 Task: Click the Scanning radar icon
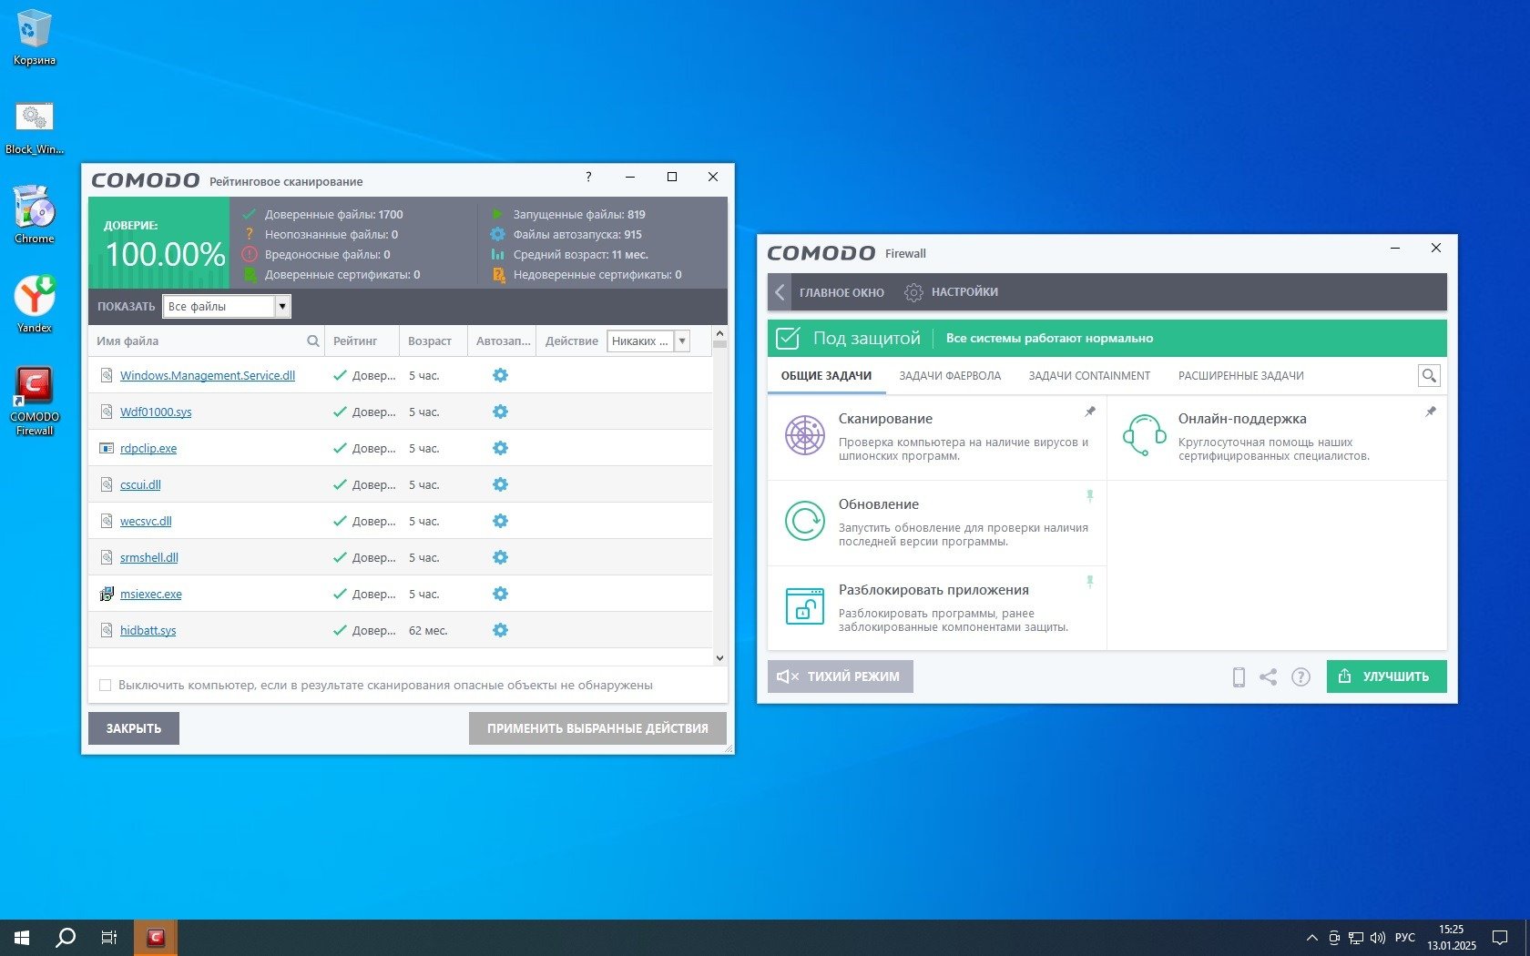click(805, 435)
